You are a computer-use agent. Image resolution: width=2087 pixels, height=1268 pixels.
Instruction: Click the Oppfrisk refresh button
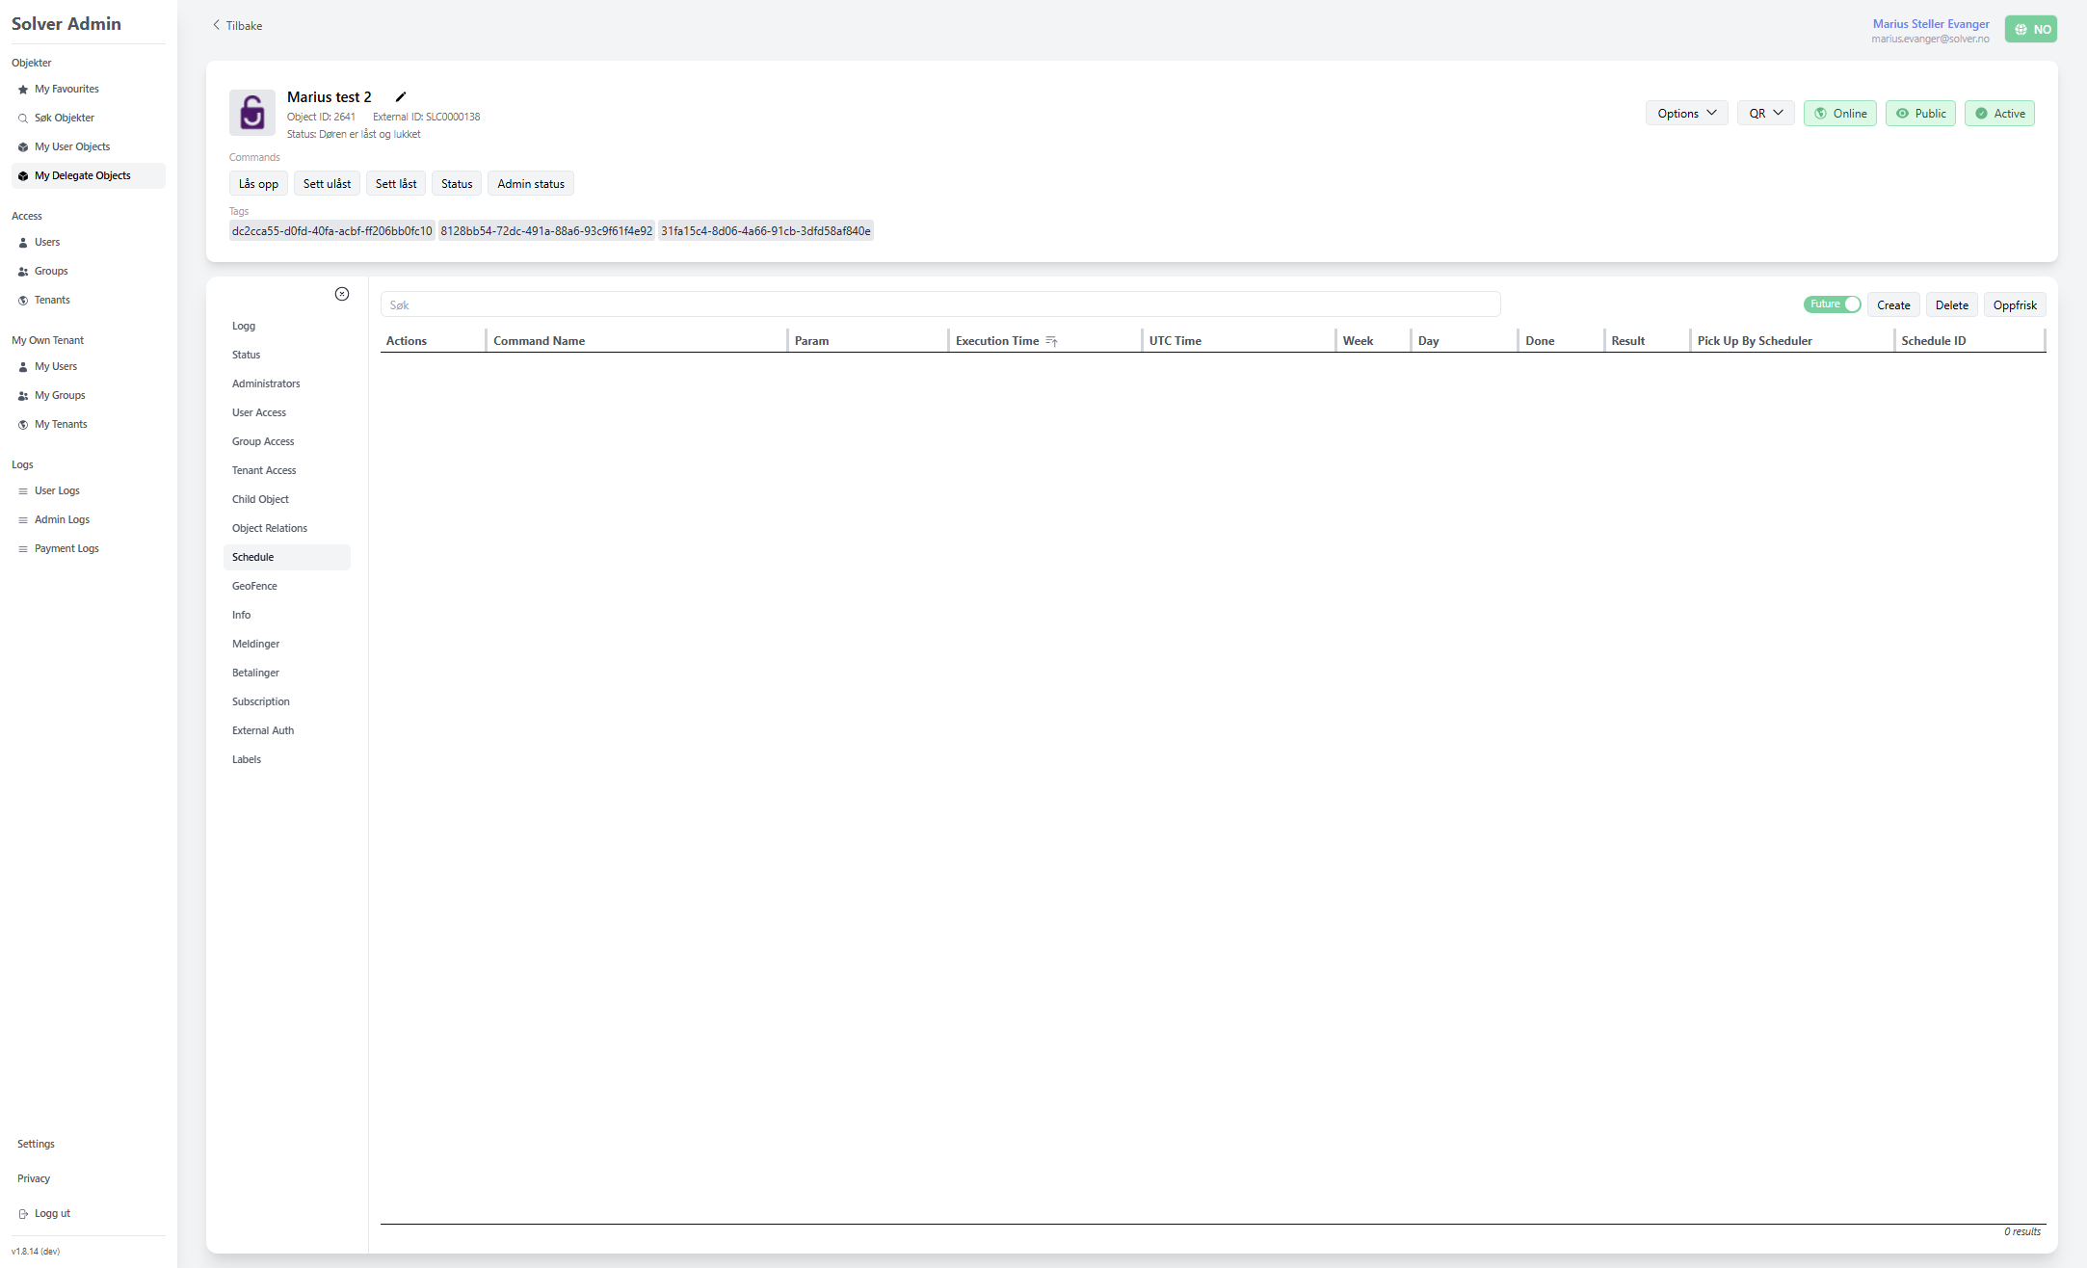[2015, 304]
